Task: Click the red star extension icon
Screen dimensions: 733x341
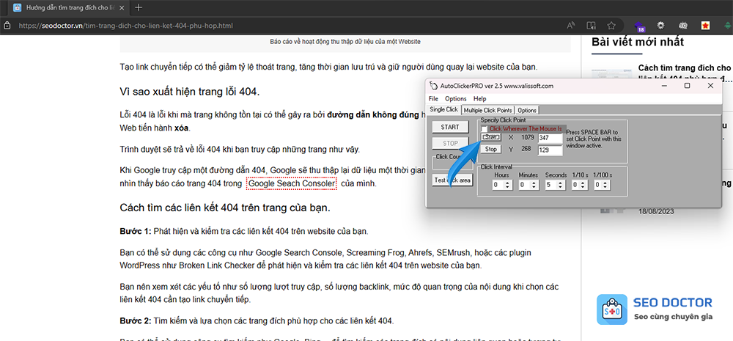Action: (705, 26)
